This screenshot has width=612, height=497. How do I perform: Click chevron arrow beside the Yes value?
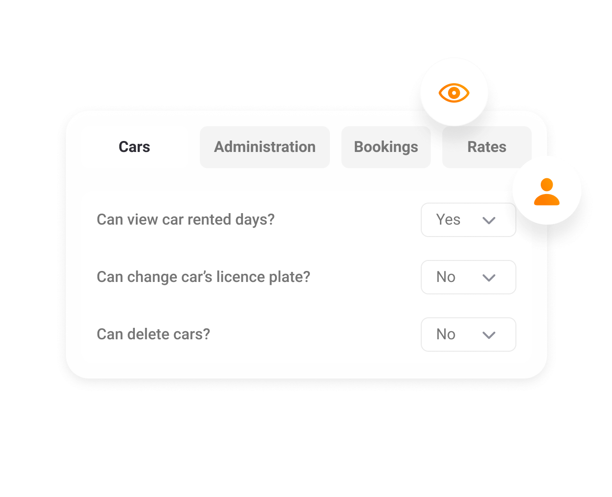pyautogui.click(x=489, y=220)
